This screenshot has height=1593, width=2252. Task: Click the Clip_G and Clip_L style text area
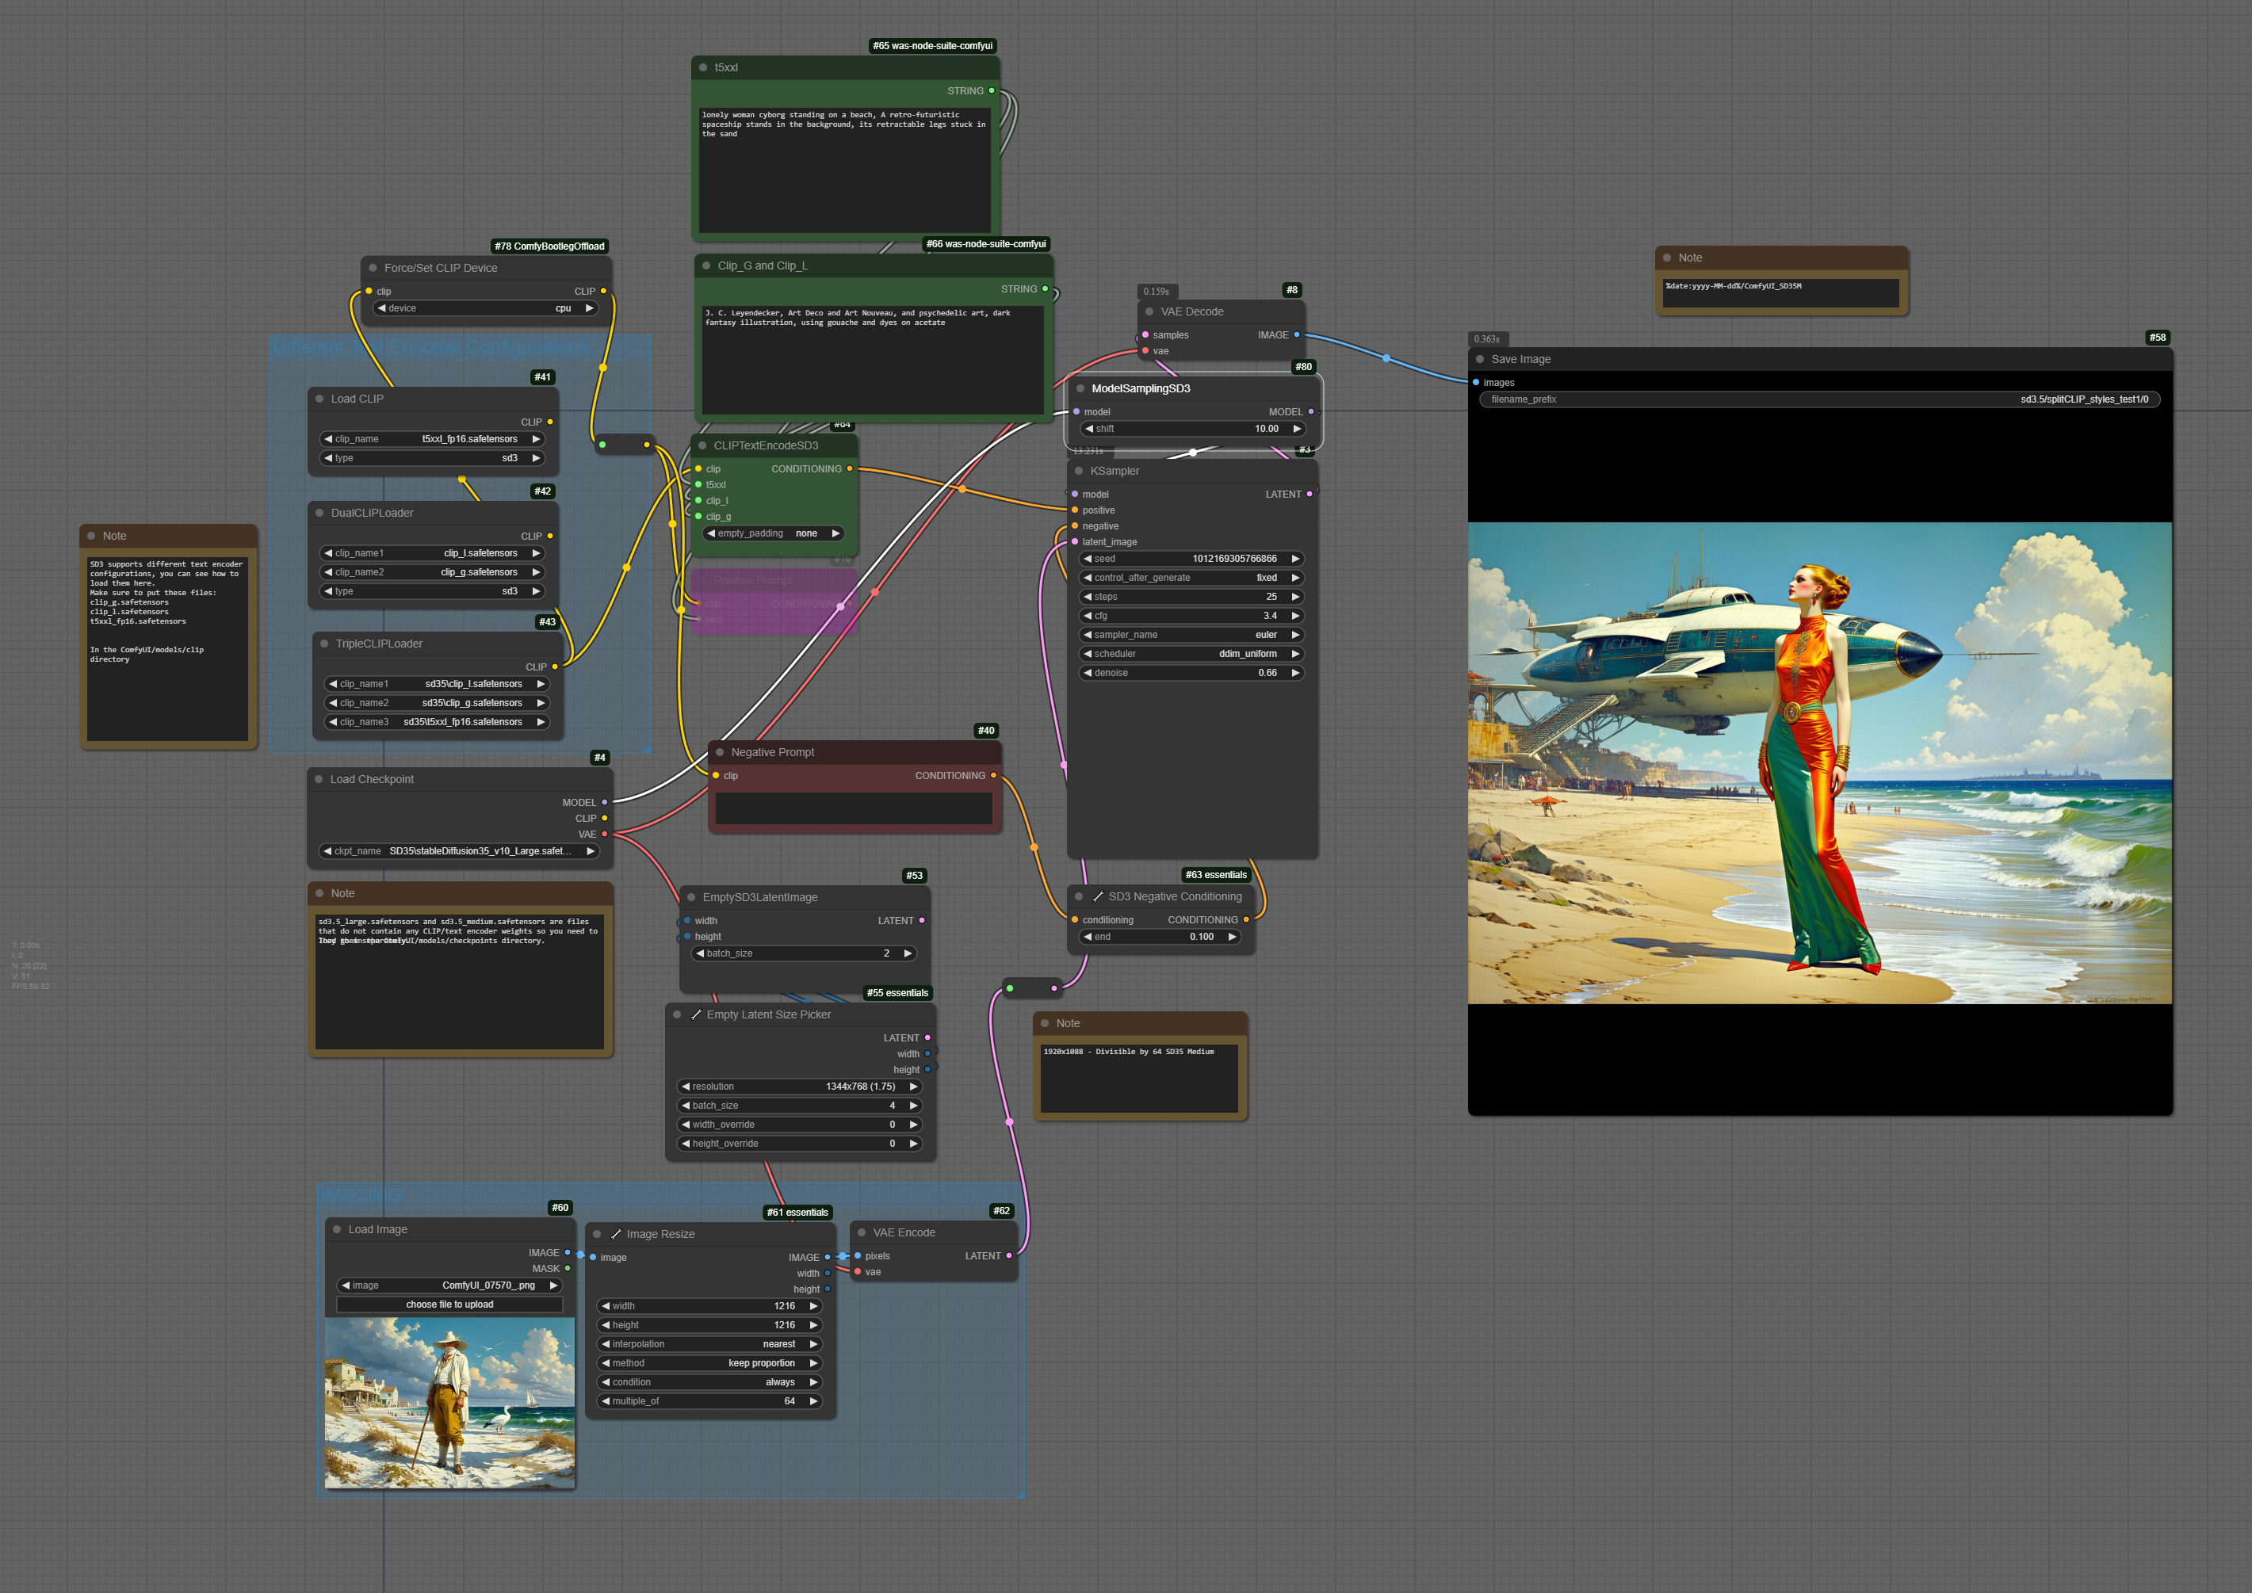coord(871,359)
